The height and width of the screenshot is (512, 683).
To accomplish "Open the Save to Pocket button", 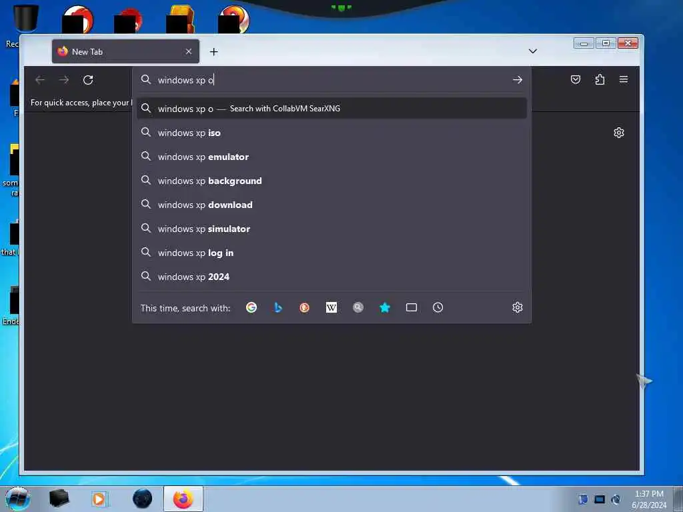I will [x=576, y=79].
